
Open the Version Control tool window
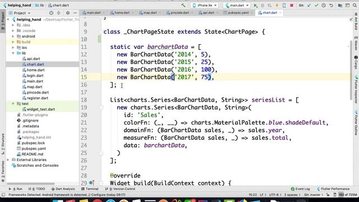tap(120, 189)
